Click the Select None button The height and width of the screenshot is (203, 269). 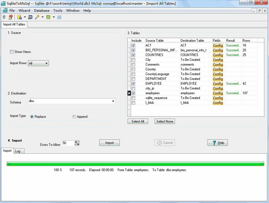click(165, 121)
